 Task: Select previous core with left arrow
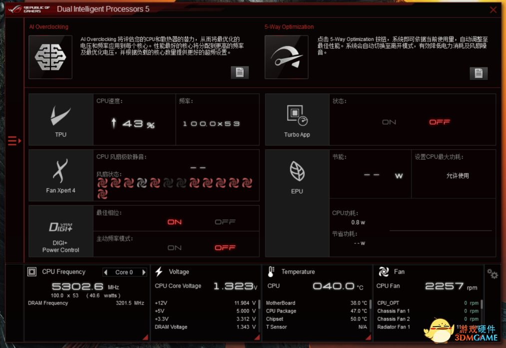[x=105, y=272]
